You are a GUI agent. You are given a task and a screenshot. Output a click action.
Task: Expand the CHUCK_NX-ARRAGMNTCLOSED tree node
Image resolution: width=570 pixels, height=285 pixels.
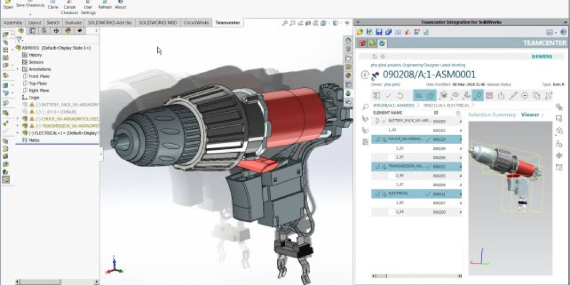tap(18, 119)
